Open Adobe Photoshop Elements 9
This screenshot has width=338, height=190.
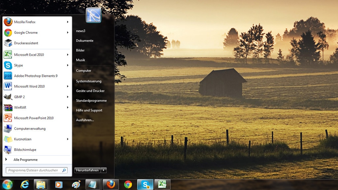(x=36, y=76)
